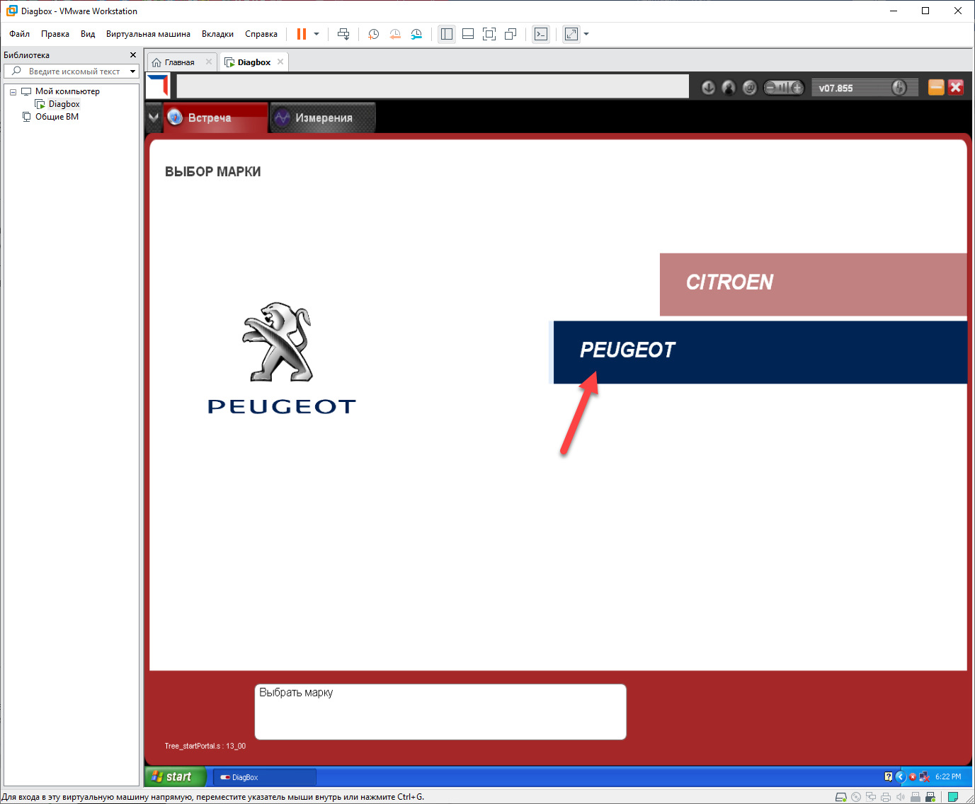Click the DiagBox user profile icon
Image resolution: width=975 pixels, height=804 pixels.
[729, 88]
